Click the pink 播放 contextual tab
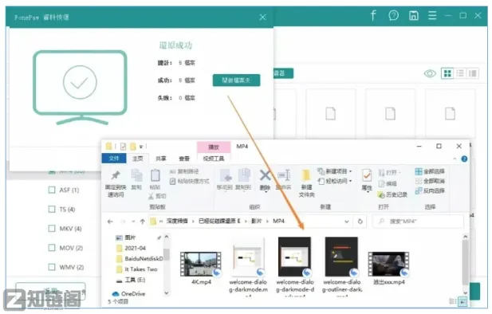 (214, 147)
